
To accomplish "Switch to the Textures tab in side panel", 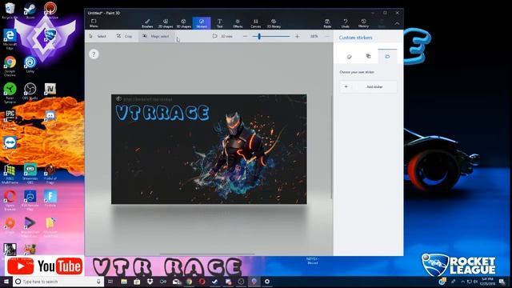I will pyautogui.click(x=368, y=57).
